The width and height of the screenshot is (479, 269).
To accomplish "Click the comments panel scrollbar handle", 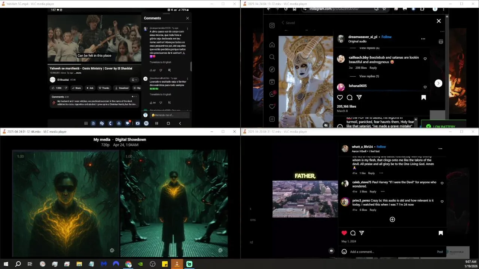I will click(x=191, y=66).
